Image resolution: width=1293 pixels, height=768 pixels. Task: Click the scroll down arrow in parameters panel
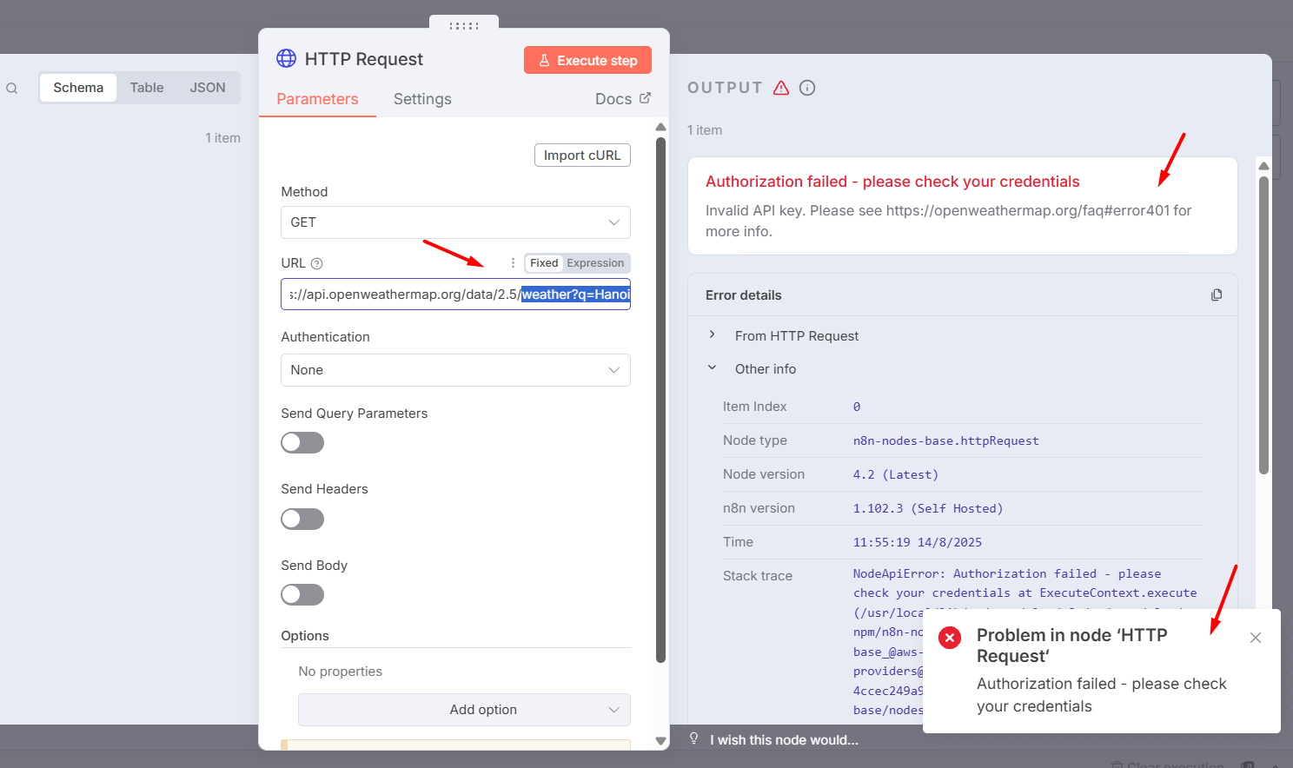660,741
